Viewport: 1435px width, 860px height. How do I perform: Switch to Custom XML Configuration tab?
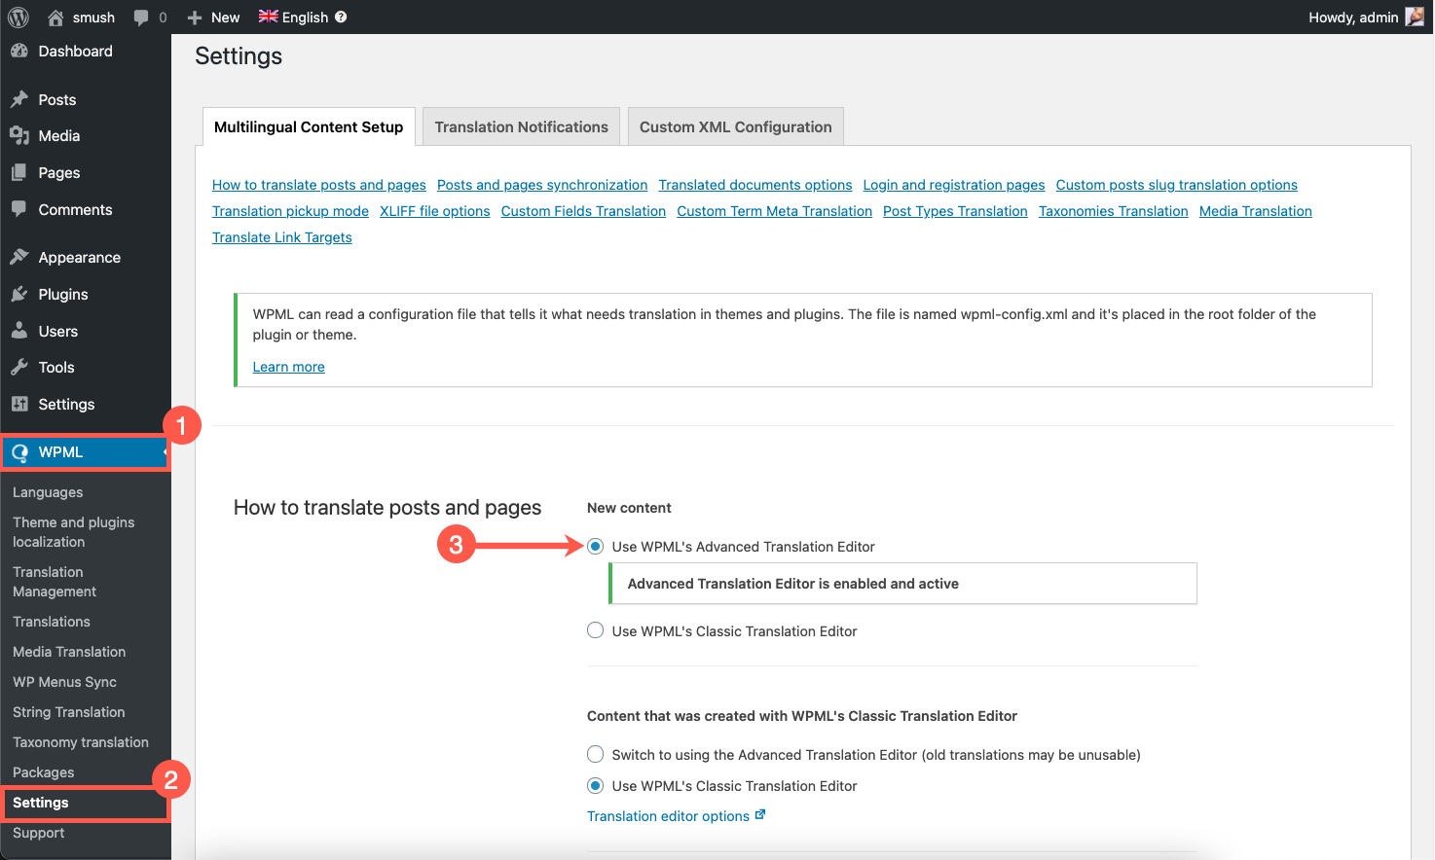(735, 126)
